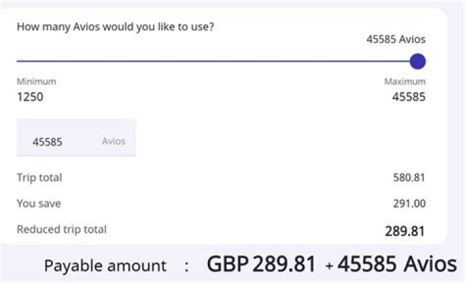Select the maximum value 45585 under Maximum
The image size is (465, 283).
tap(409, 97)
